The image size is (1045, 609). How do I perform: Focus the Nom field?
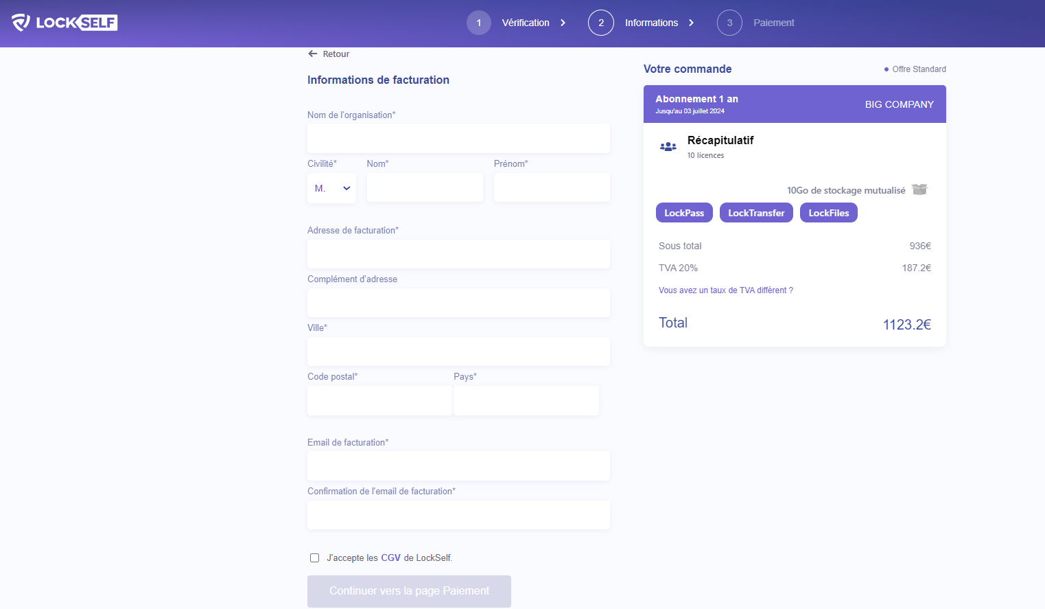coord(425,187)
